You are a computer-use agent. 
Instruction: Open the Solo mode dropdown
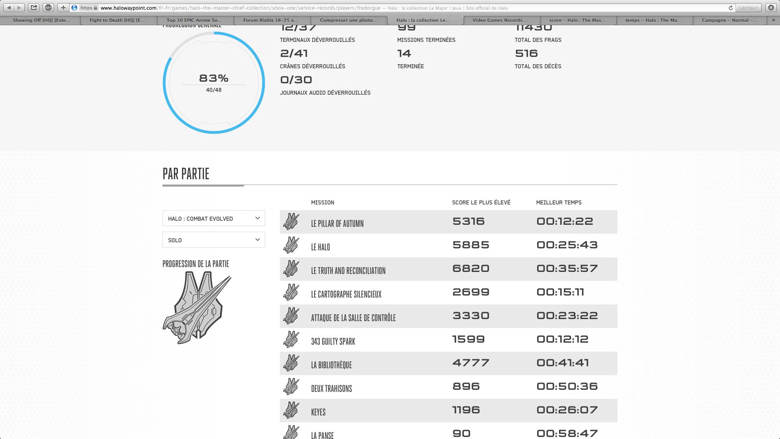coord(214,240)
